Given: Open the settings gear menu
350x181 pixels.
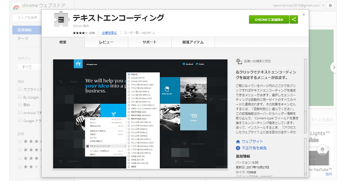Looking at the screenshot, I should point(330,5).
